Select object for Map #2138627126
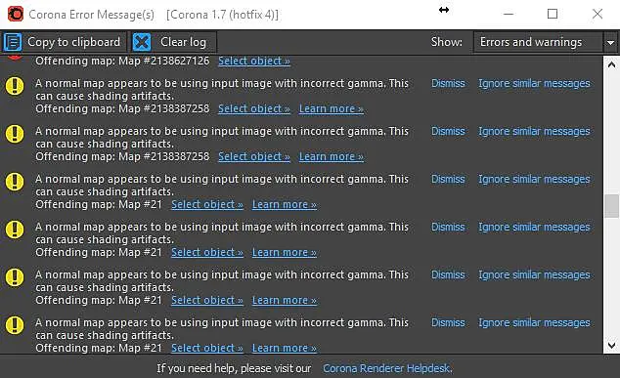Screen dimensions: 620x378 tap(254, 61)
